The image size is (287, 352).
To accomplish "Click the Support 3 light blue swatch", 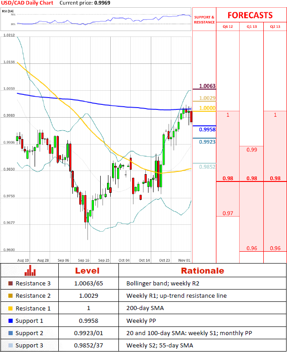I will pos(11,346).
